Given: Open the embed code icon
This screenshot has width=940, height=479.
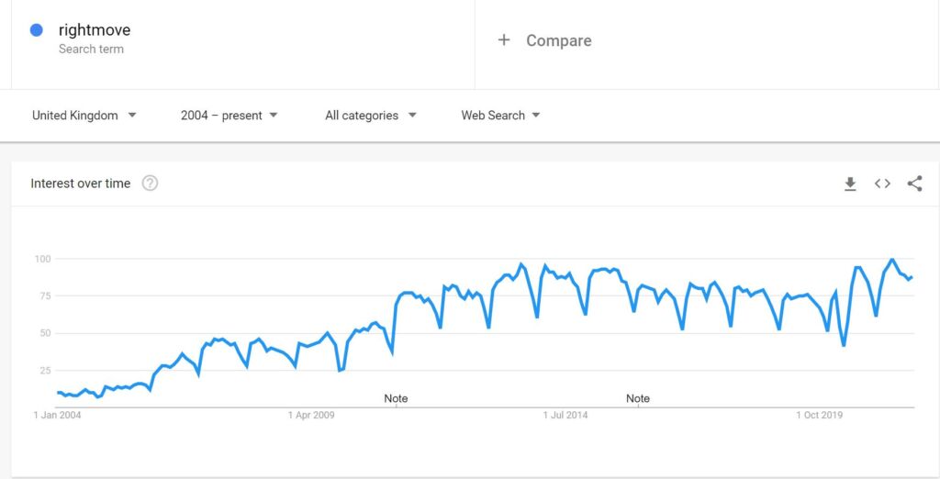Looking at the screenshot, I should (x=882, y=184).
